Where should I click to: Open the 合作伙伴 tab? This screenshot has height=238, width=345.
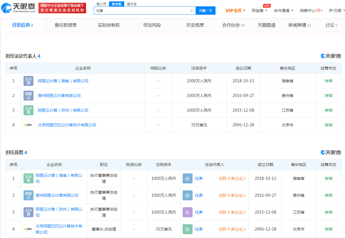[x=233, y=25]
